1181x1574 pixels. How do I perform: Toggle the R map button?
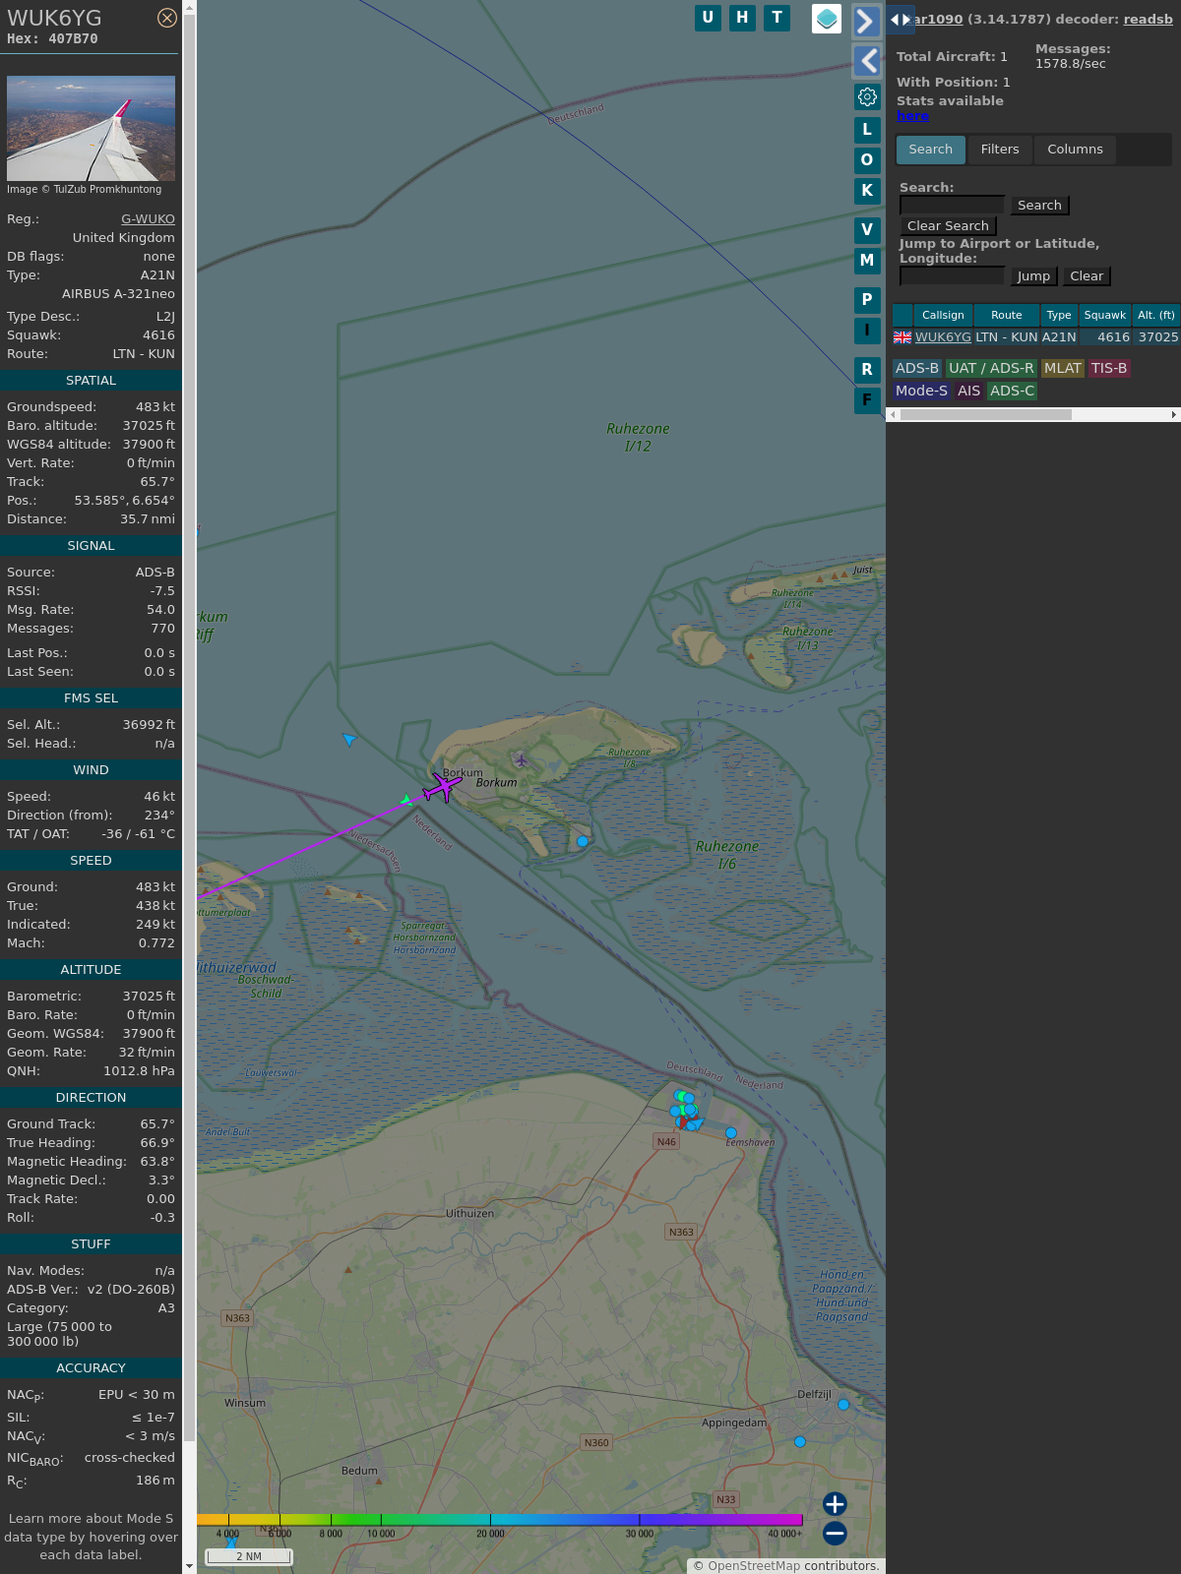pyautogui.click(x=867, y=369)
